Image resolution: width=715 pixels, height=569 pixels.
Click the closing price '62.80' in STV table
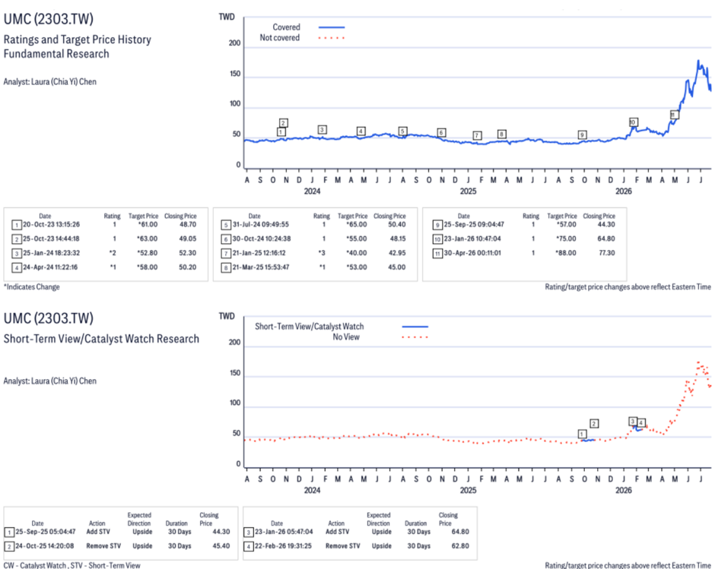pos(460,545)
